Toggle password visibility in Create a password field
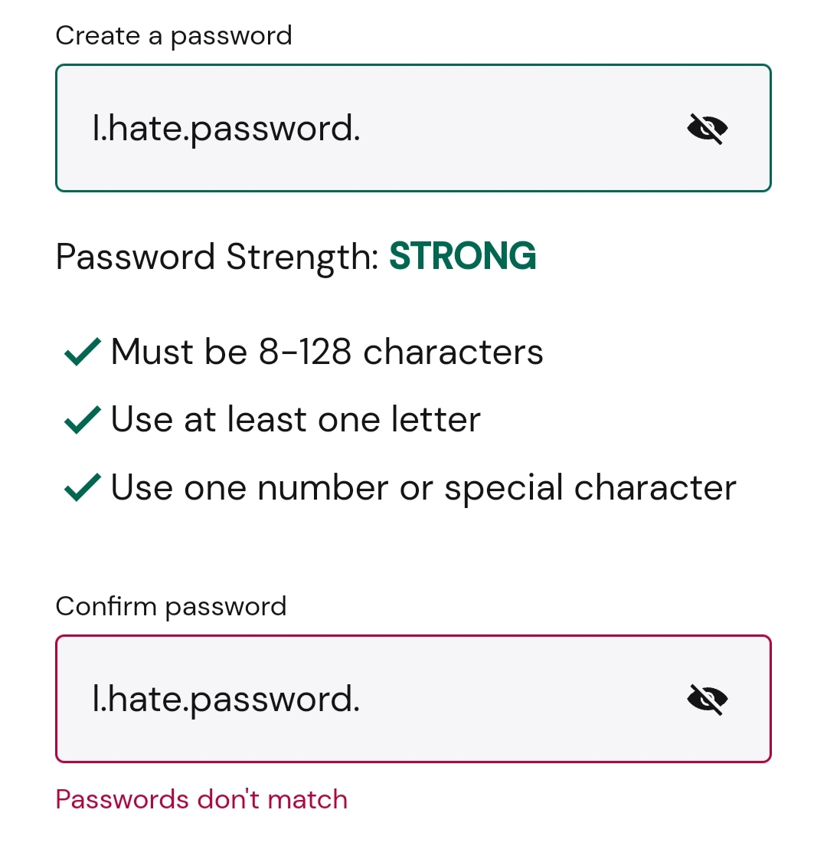Image resolution: width=827 pixels, height=862 pixels. 708,129
